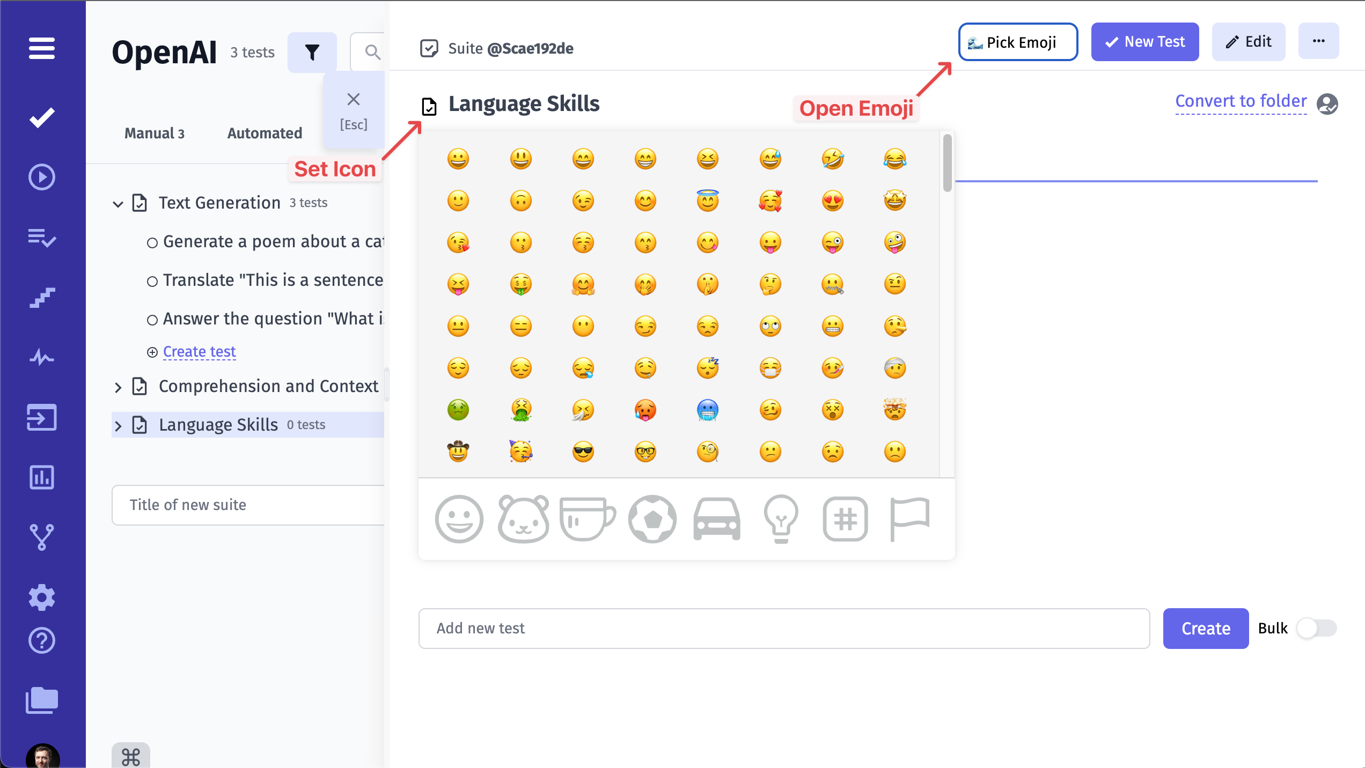Switch to the Manual tab
The width and height of the screenshot is (1365, 768).
click(154, 133)
